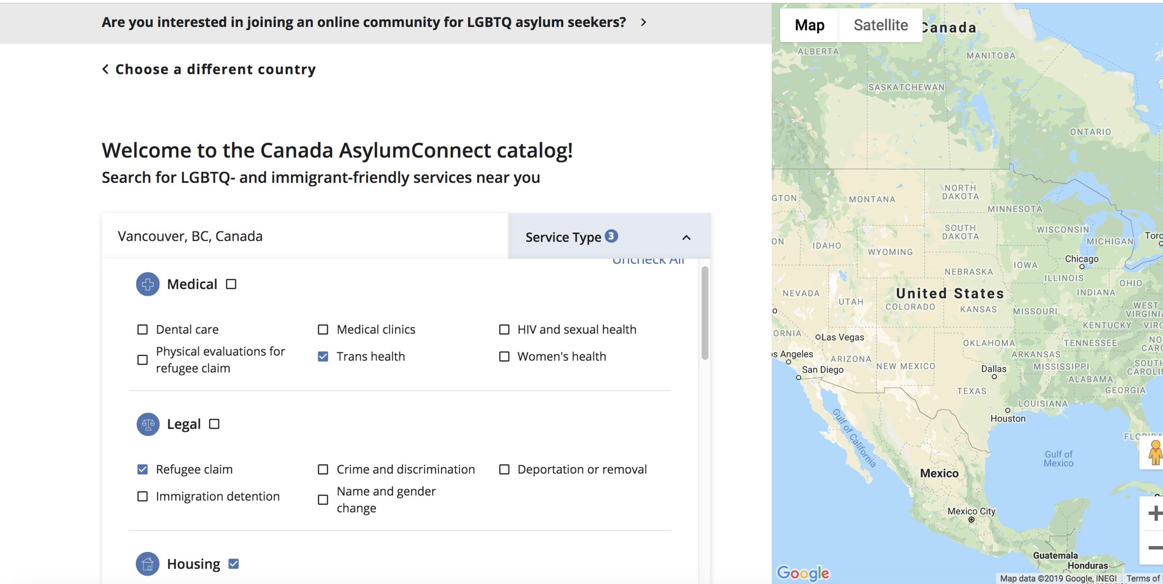The width and height of the screenshot is (1163, 584).
Task: Switch to Map view tab
Action: [x=809, y=25]
